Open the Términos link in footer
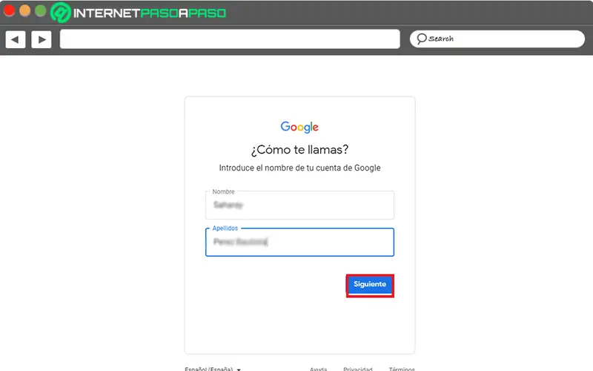 (402, 369)
